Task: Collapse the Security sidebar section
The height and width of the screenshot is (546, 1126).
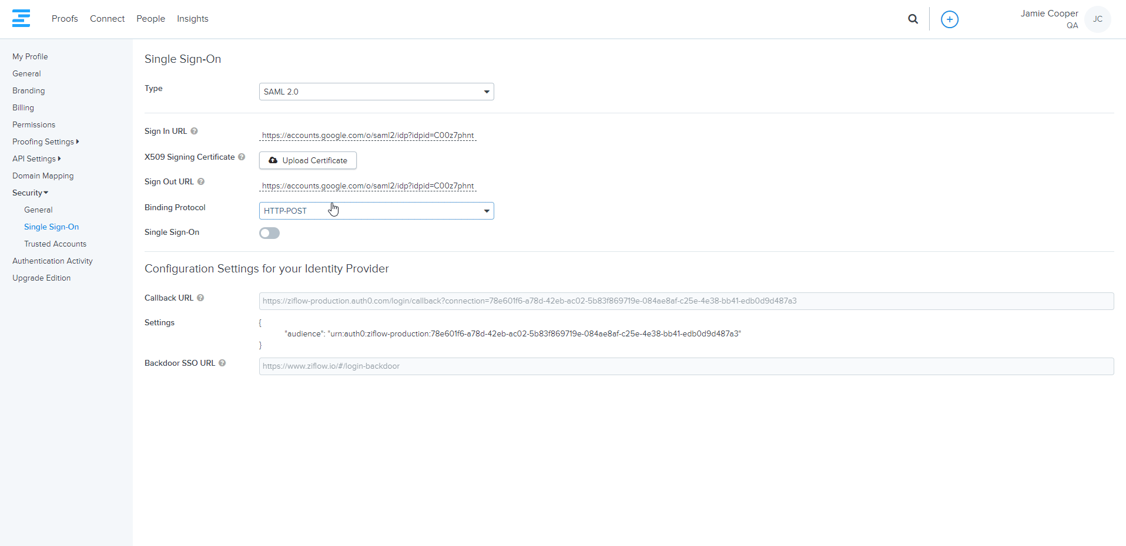Action: [30, 193]
